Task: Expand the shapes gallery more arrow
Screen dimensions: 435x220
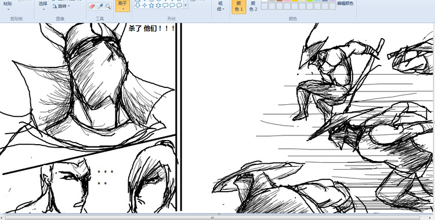Action: click(186, 5)
